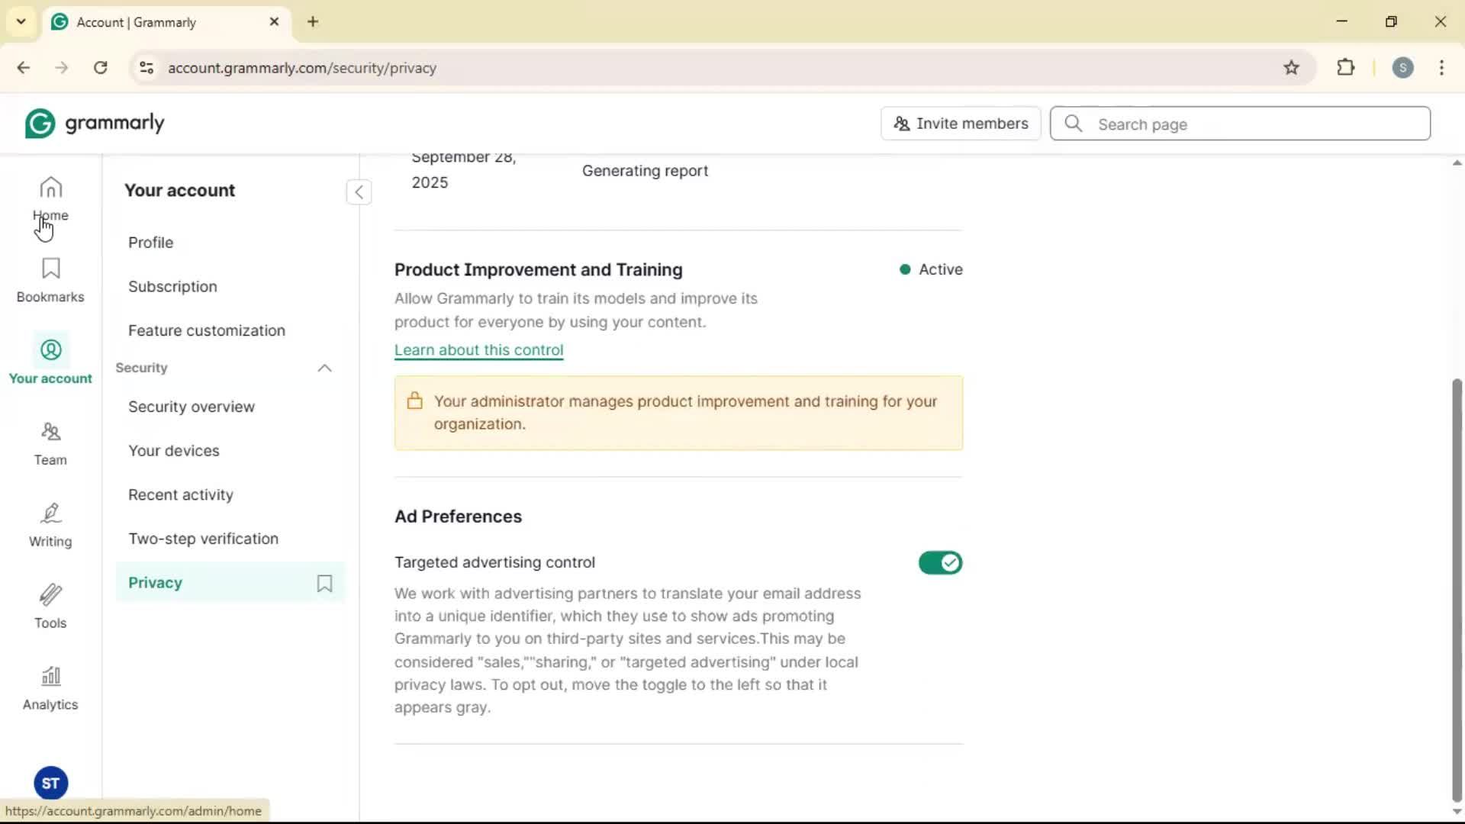The image size is (1465, 824).
Task: Bookmark the Privacy page icon
Action: tap(324, 583)
